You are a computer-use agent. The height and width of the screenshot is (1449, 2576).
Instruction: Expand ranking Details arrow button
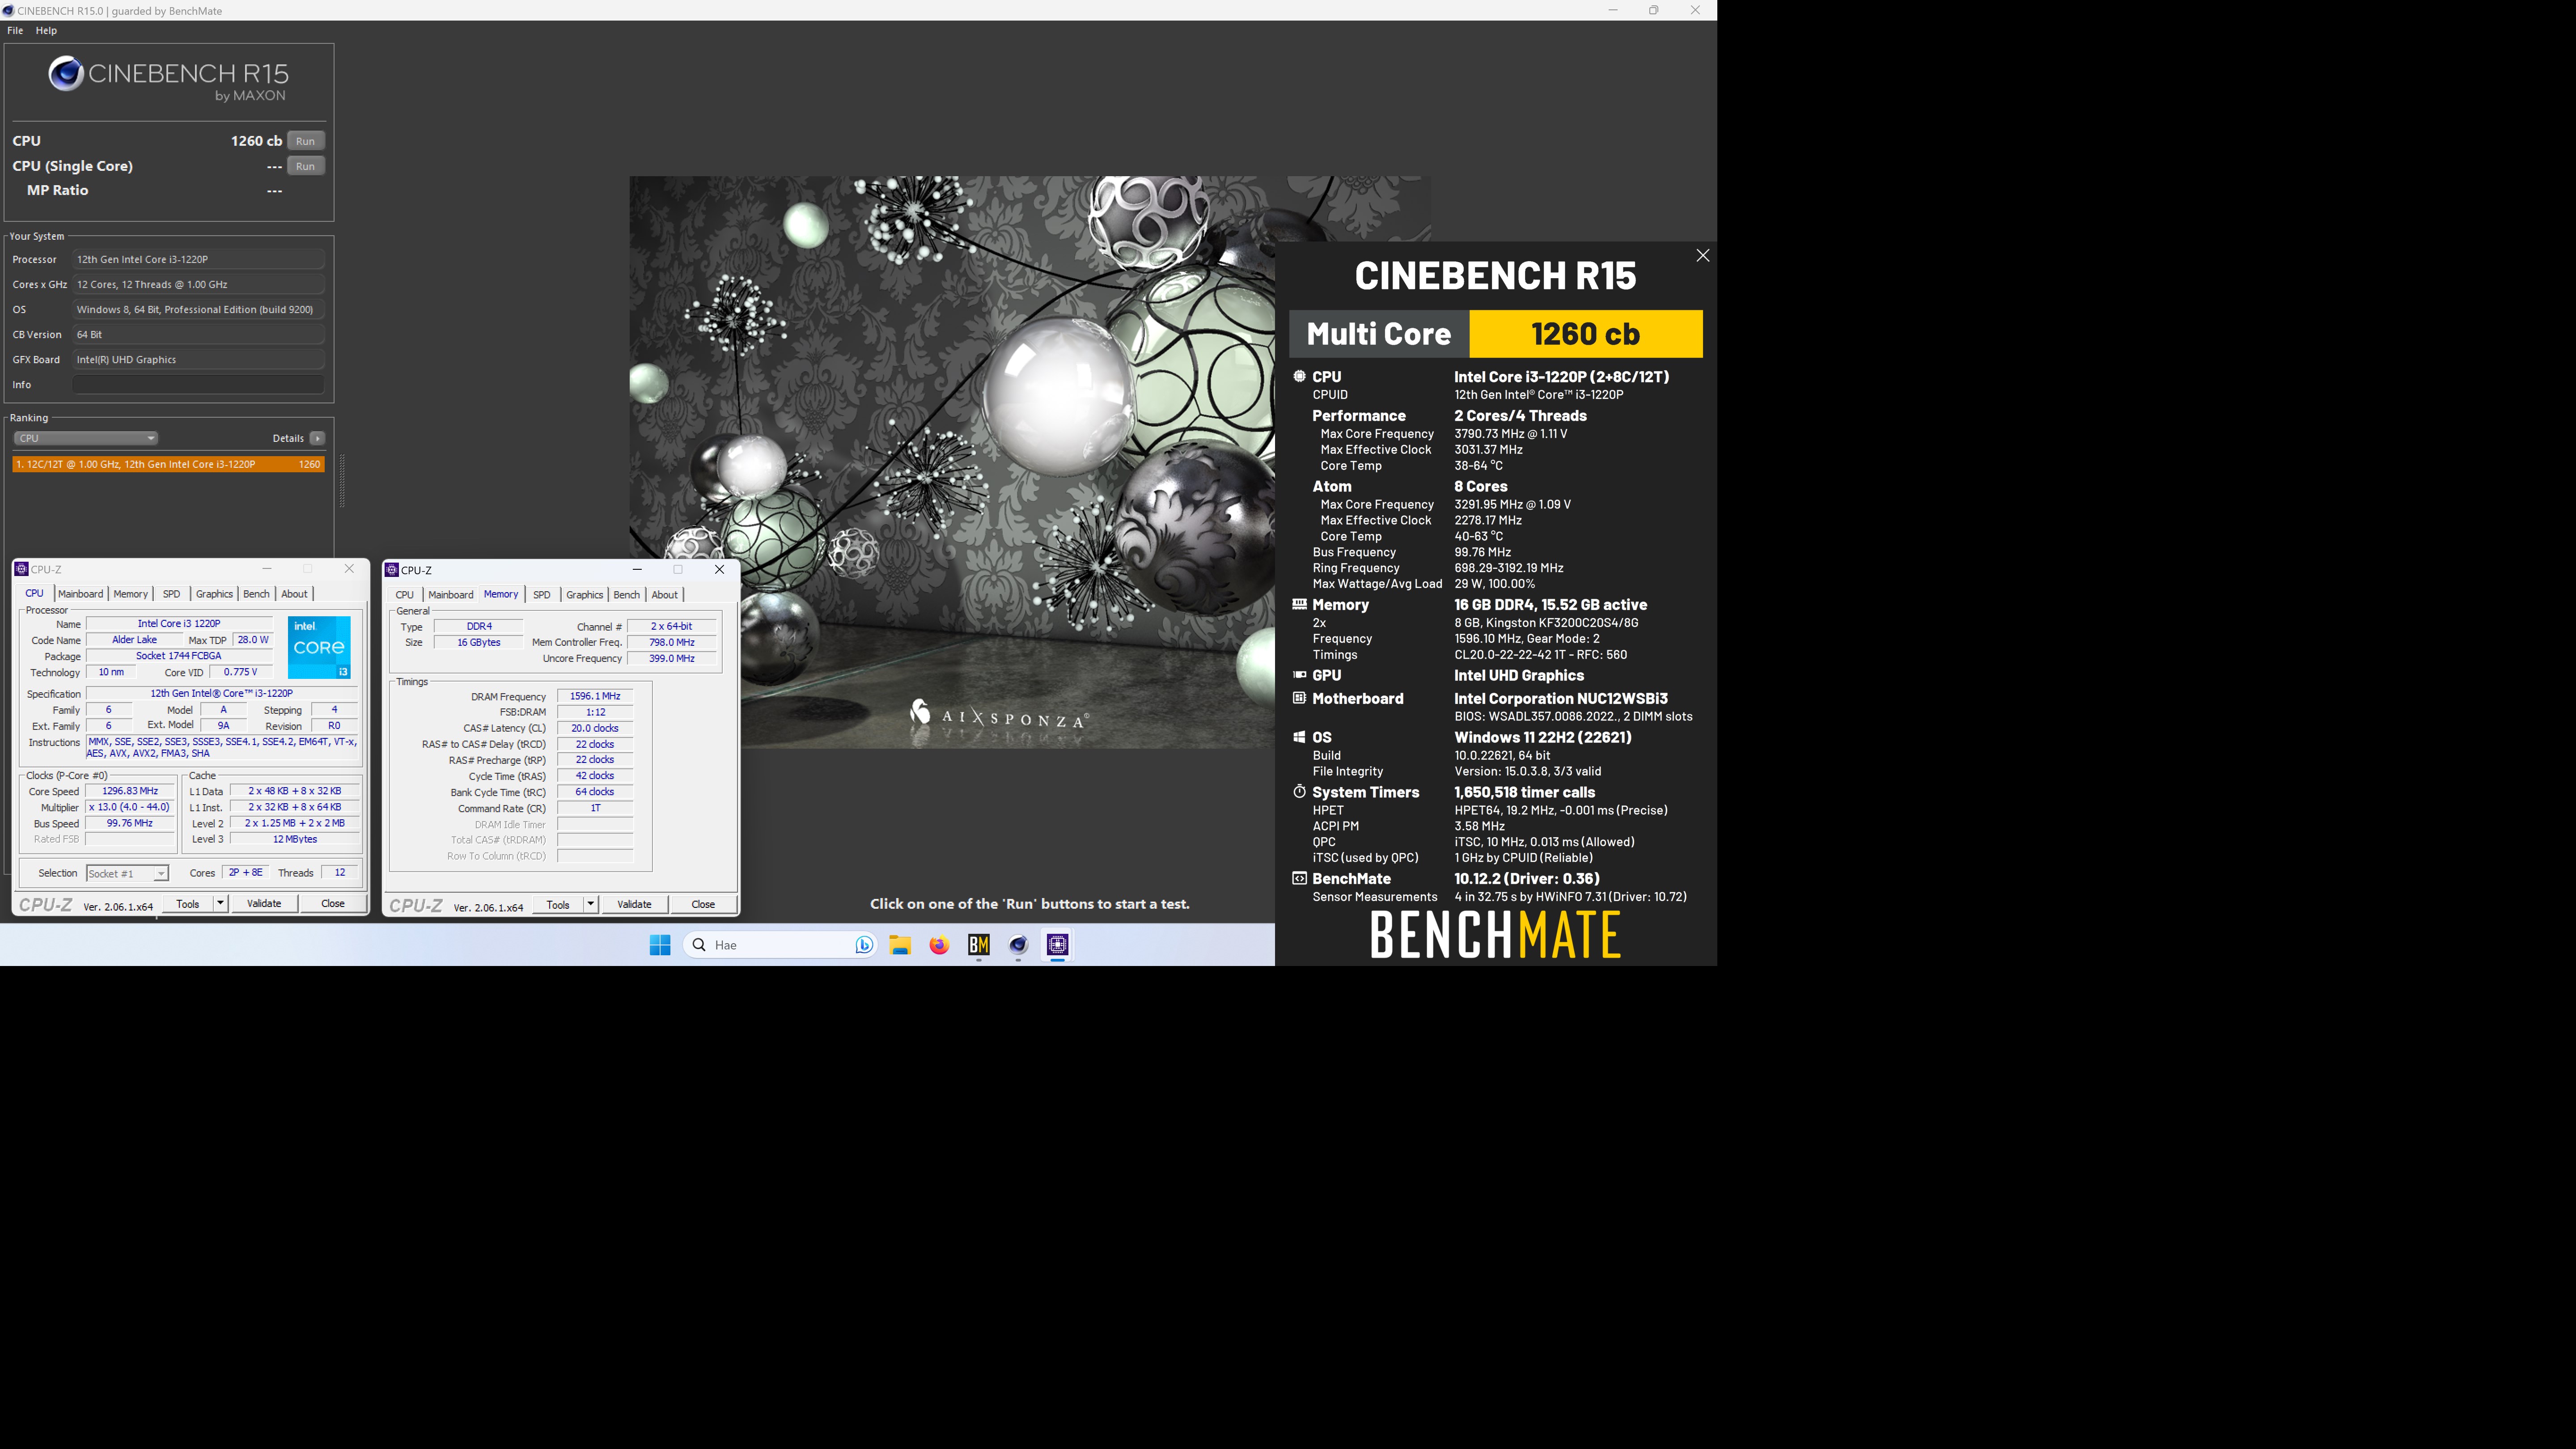pyautogui.click(x=317, y=438)
